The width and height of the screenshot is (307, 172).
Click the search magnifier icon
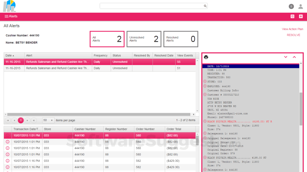(x=205, y=6)
